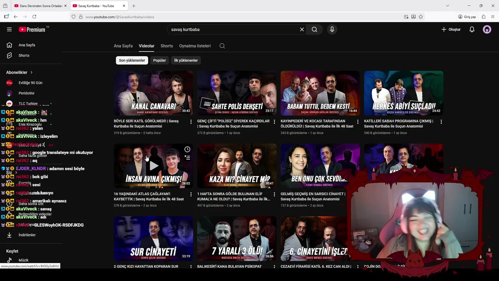Clear the search box with the X icon

(302, 29)
